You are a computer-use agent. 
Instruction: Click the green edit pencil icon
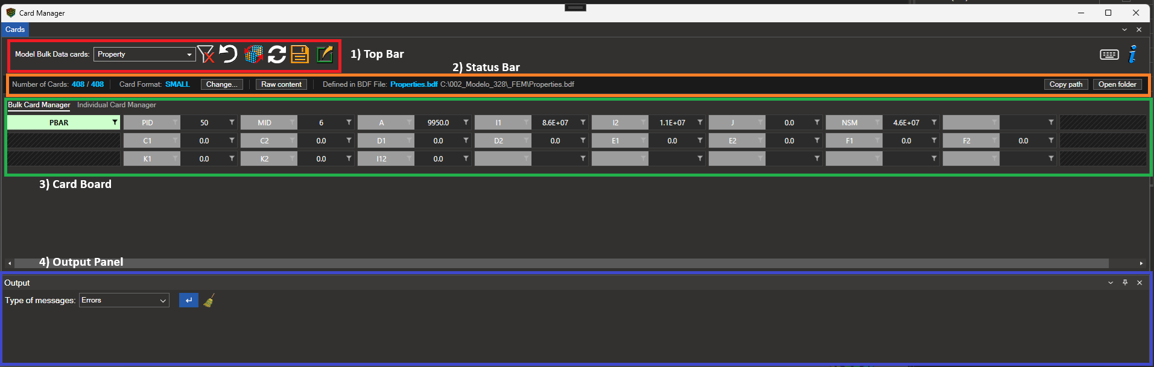(325, 54)
